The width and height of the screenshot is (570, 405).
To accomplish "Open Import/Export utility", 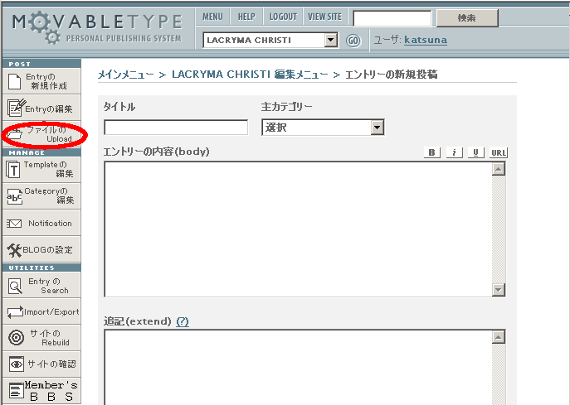I will coord(41,312).
